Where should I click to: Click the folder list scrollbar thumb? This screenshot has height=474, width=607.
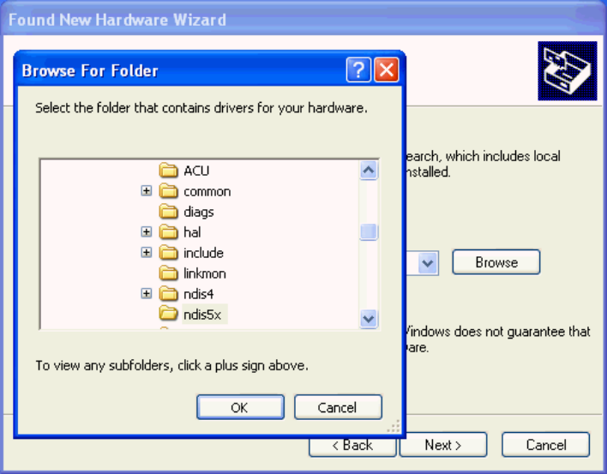369,232
